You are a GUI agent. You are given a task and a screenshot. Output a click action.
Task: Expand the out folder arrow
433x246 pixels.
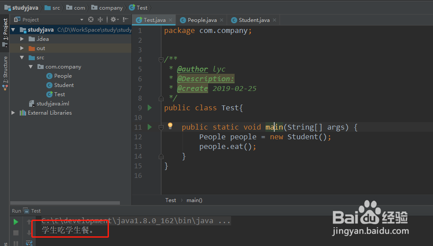click(22, 48)
